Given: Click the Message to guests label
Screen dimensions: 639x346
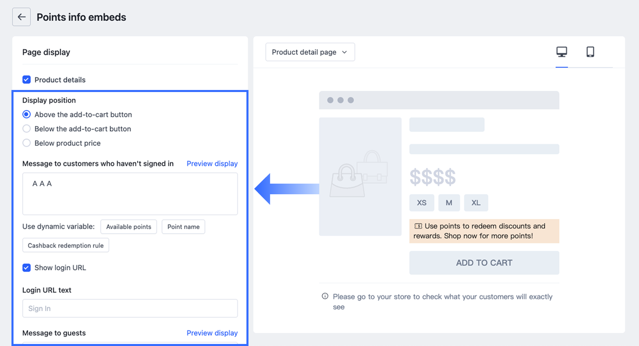Looking at the screenshot, I should point(54,333).
